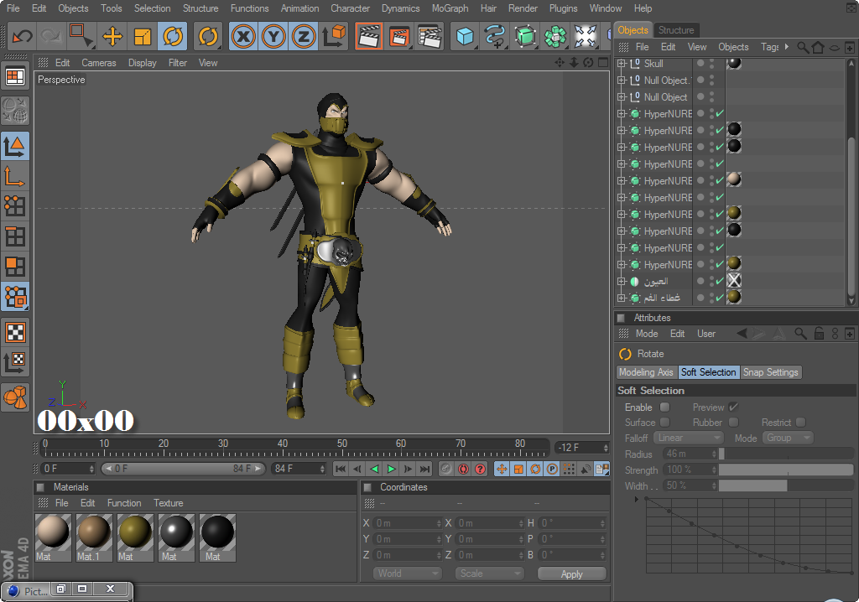Toggle Z axis lock
The image size is (859, 602).
(304, 37)
